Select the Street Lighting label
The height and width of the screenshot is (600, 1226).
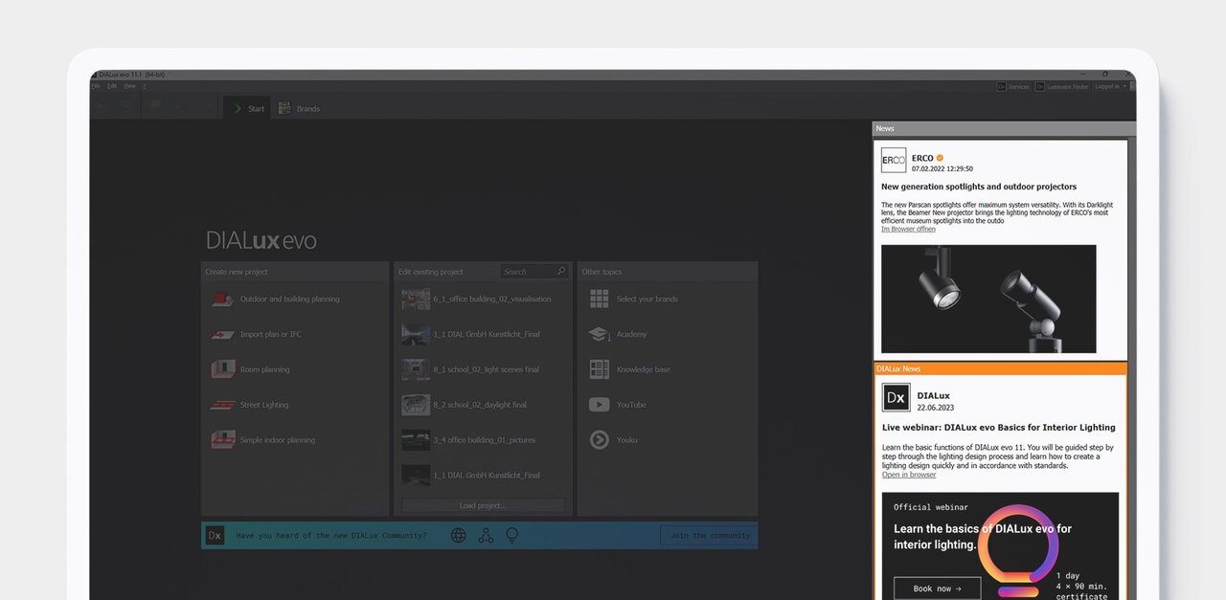coord(264,405)
